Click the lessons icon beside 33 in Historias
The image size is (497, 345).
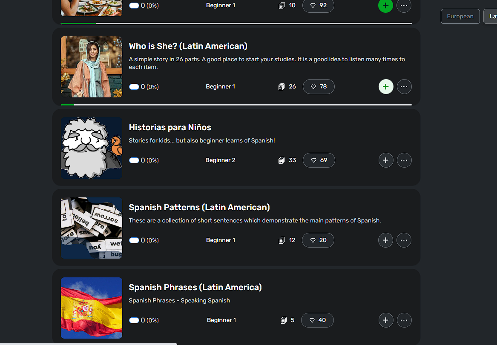point(282,160)
